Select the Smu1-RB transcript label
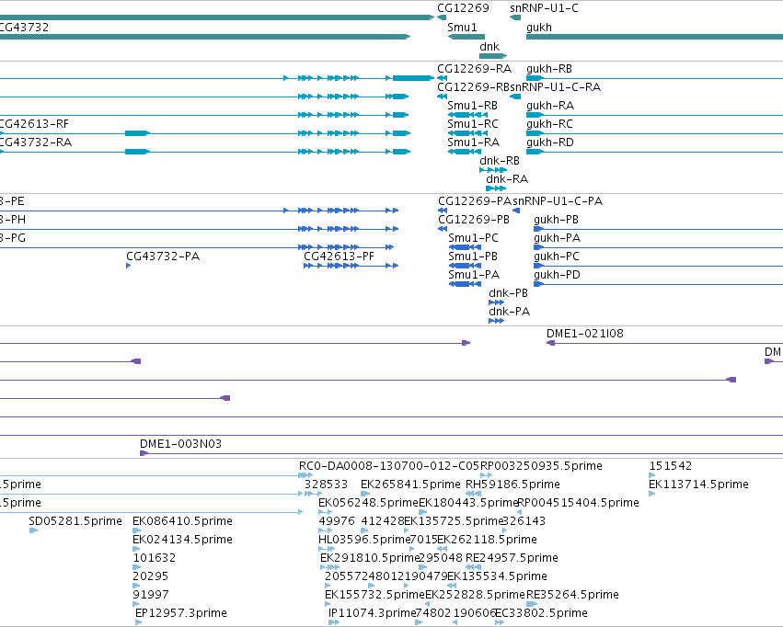Screen dimensions: 783x627 point(472,106)
